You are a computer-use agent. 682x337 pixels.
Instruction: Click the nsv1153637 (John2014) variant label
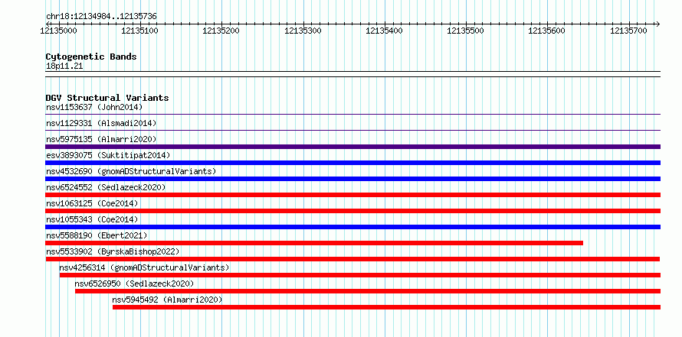point(94,107)
